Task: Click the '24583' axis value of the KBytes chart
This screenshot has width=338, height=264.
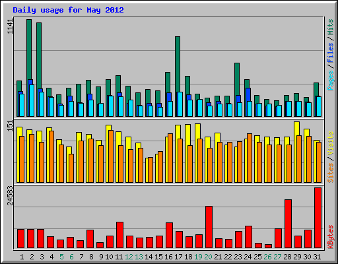Action: pyautogui.click(x=10, y=195)
